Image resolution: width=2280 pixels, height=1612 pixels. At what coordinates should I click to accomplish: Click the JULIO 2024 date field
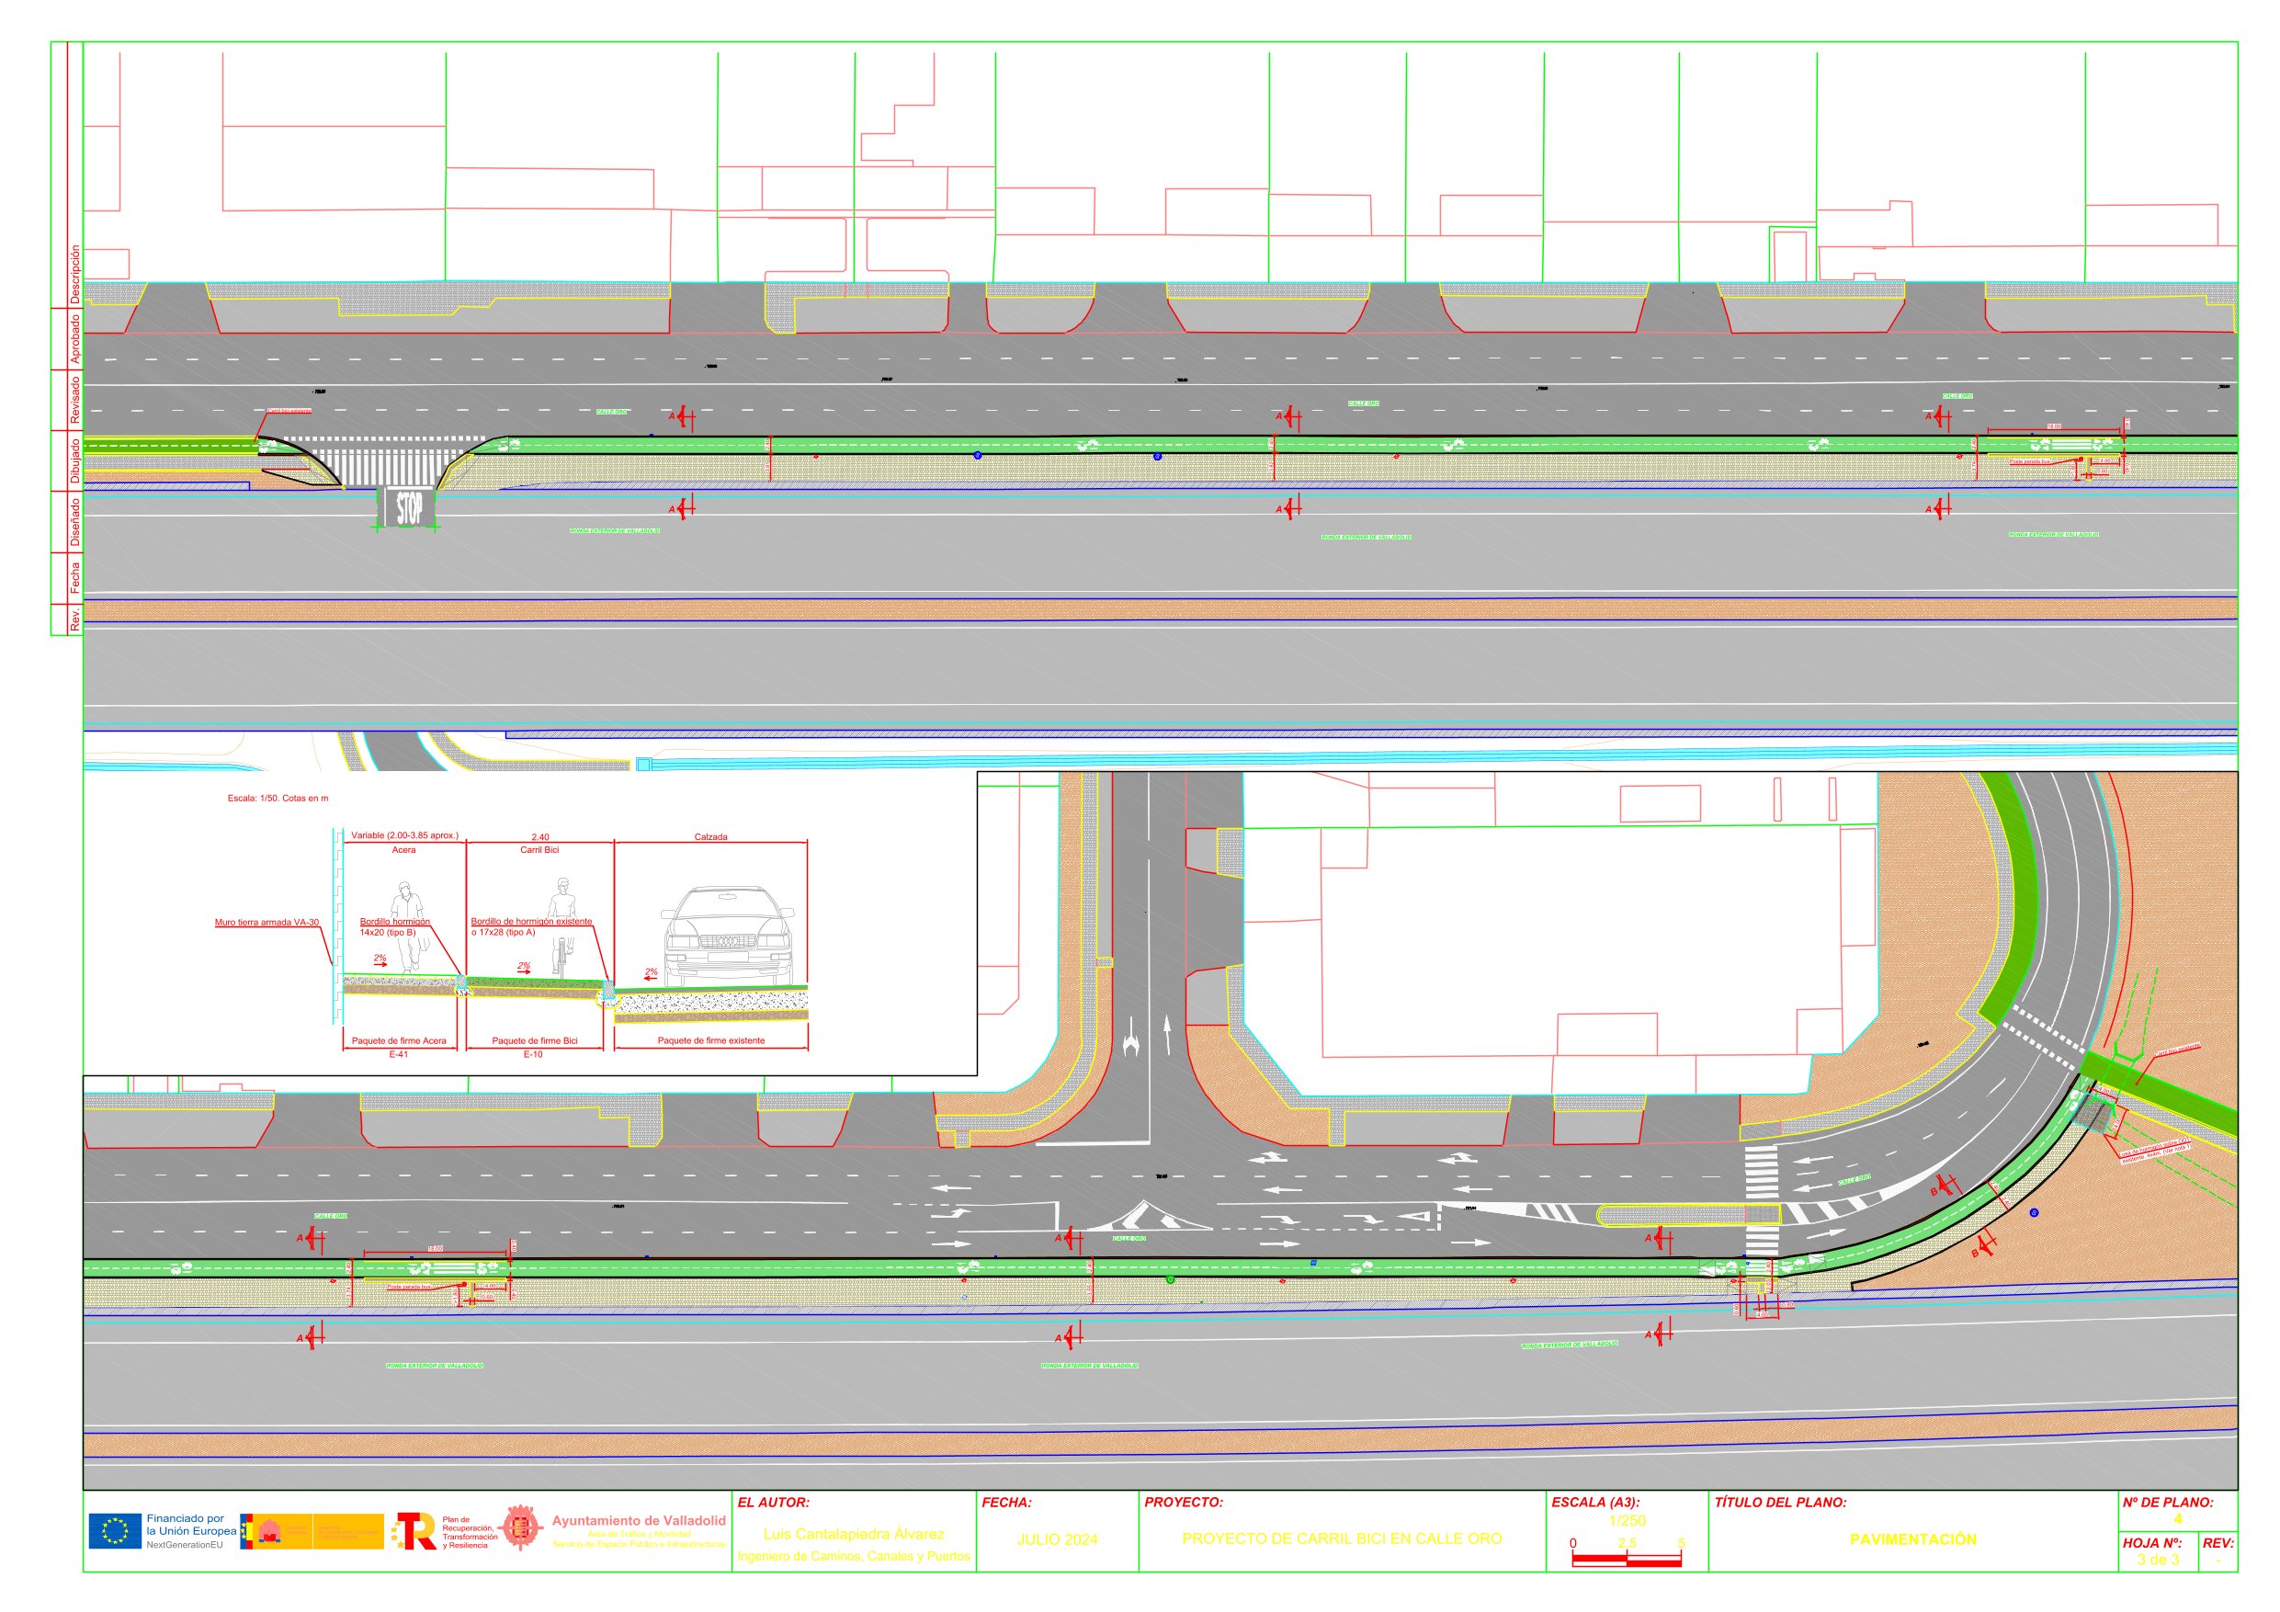pos(1057,1539)
